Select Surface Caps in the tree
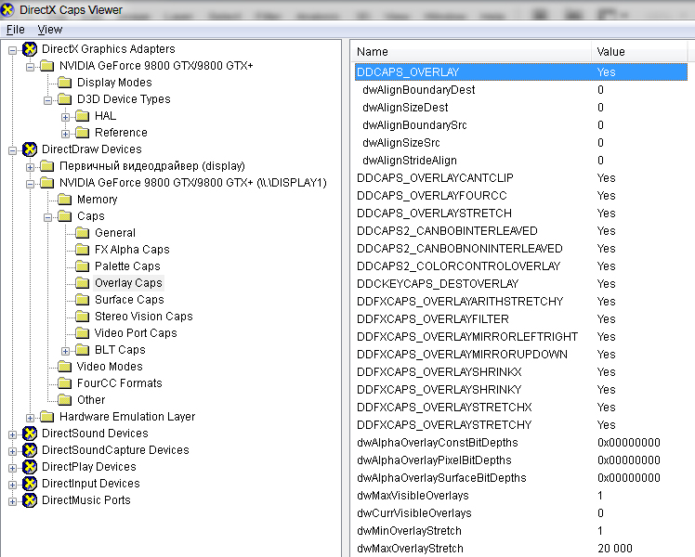This screenshot has width=695, height=557. point(129,300)
